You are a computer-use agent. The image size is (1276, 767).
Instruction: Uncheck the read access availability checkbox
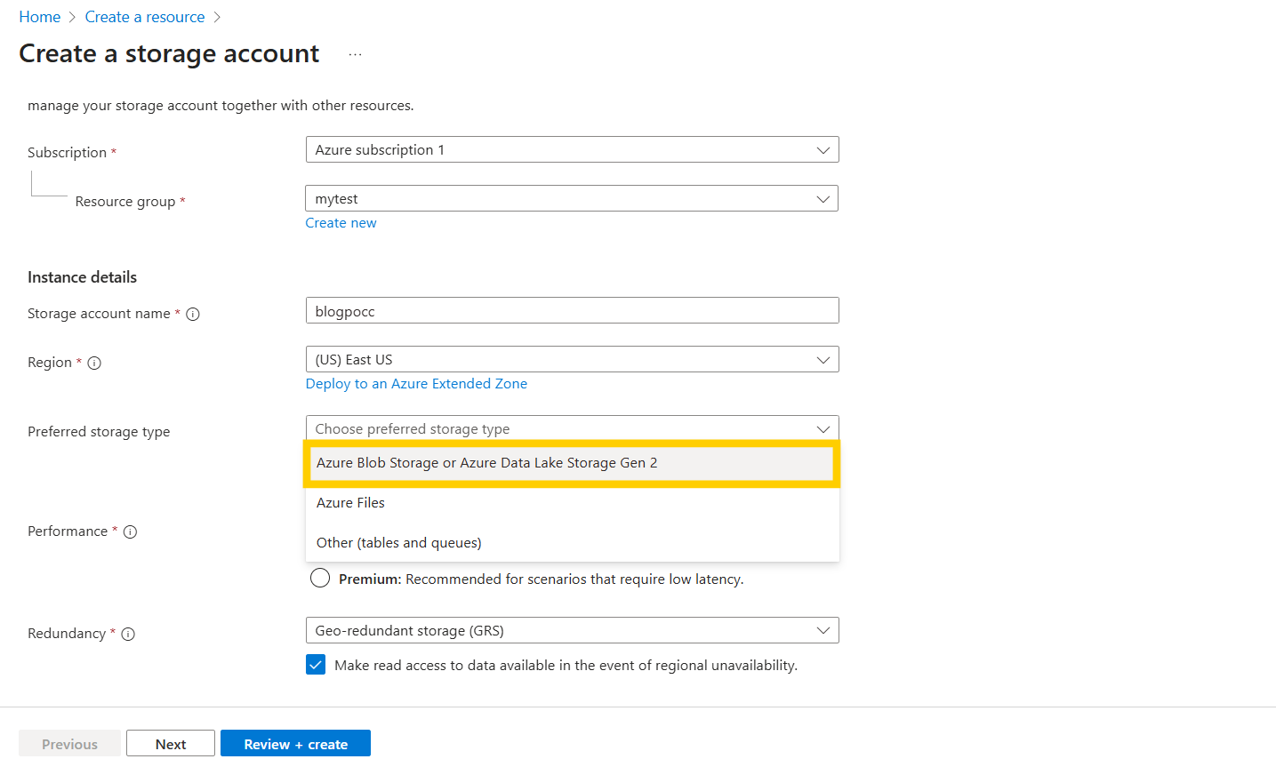click(x=316, y=664)
